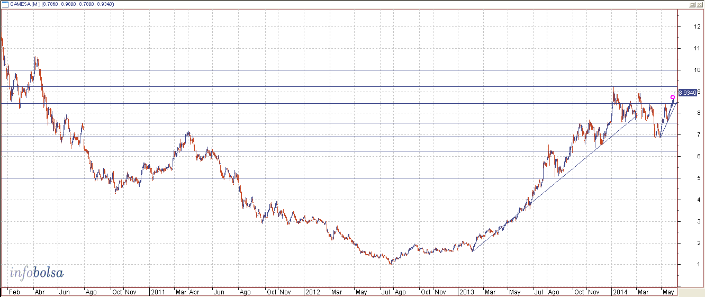Image resolution: width=705 pixels, height=297 pixels.
Task: Maximize the GAMESA chart window
Action: click(692, 4)
